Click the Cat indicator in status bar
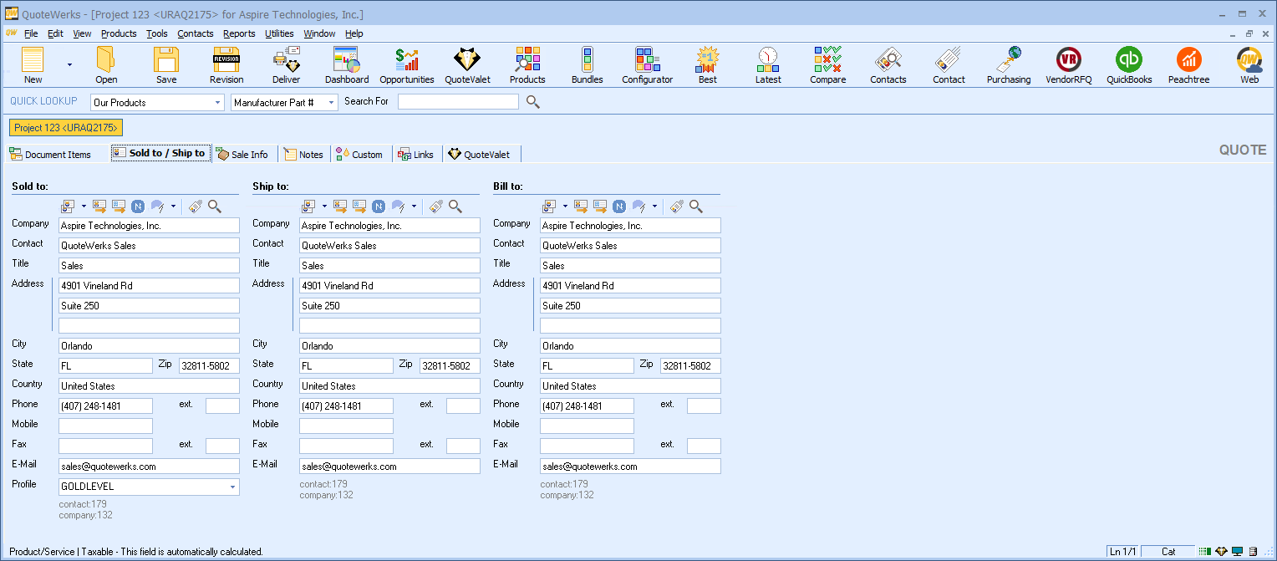1277x561 pixels. (x=1168, y=551)
